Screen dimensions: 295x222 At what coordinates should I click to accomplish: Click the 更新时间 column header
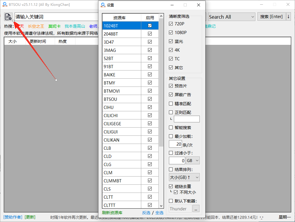click(38, 41)
